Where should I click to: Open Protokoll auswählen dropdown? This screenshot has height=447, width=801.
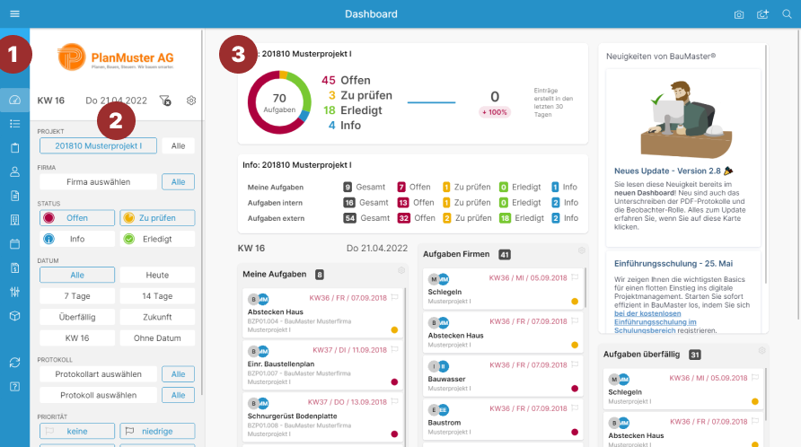(98, 395)
